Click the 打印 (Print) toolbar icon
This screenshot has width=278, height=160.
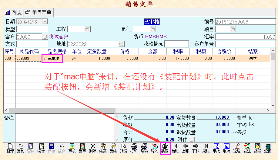pos(134,148)
